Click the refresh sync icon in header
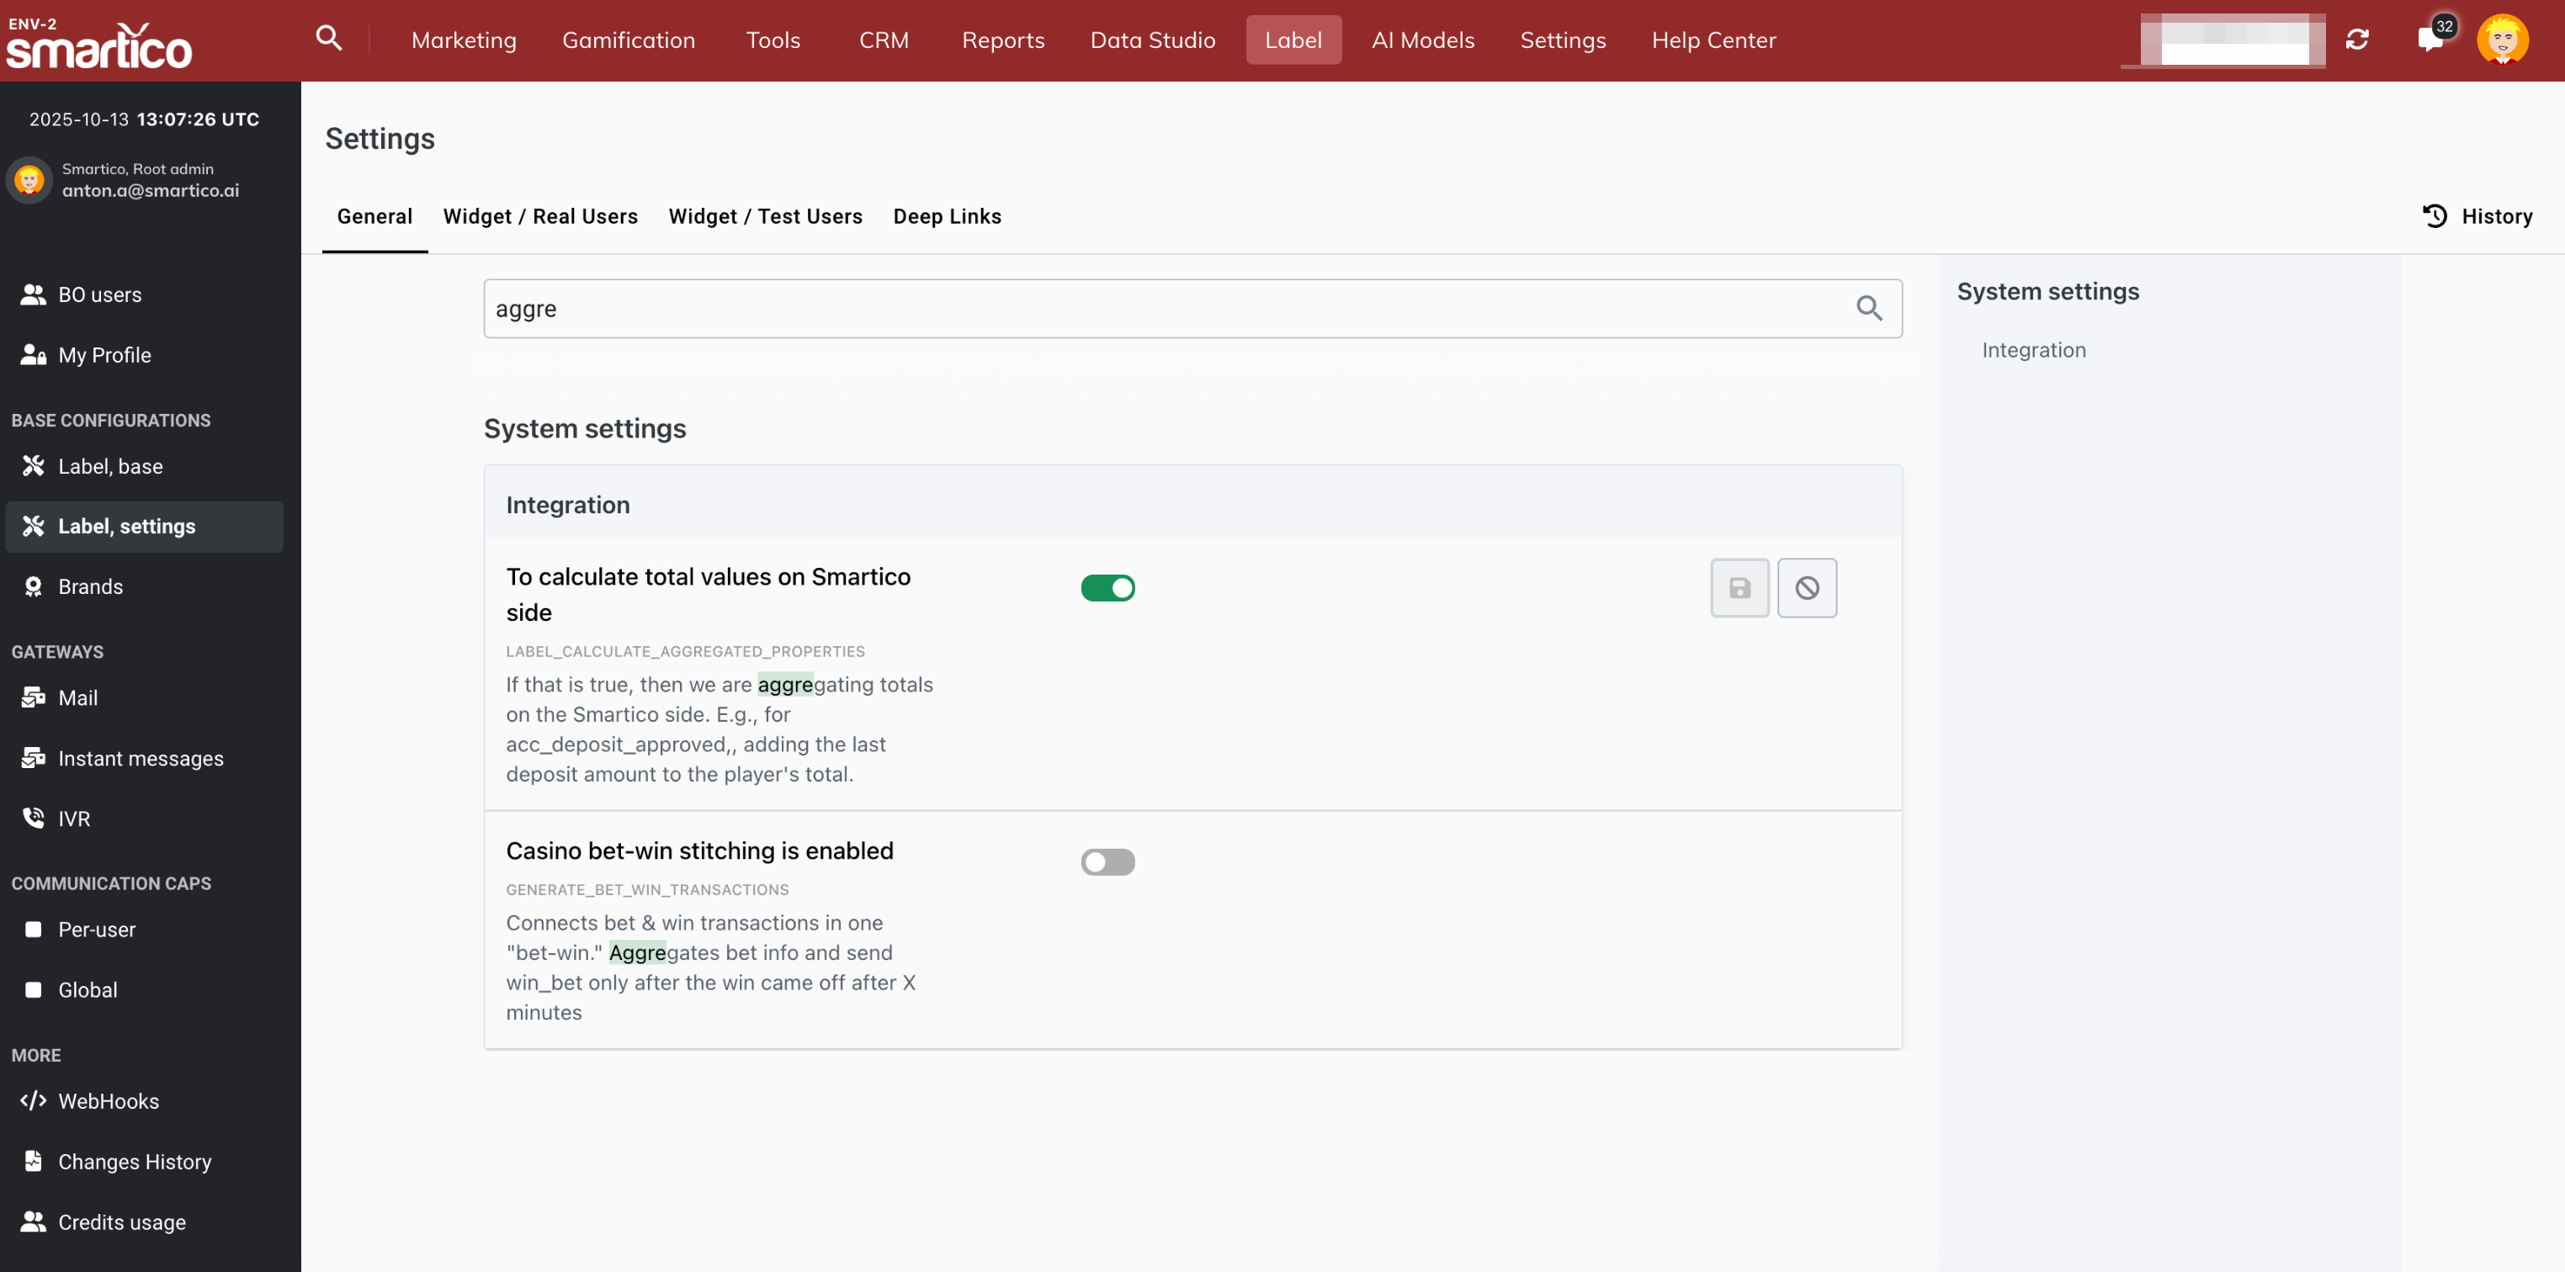The height and width of the screenshot is (1272, 2565). tap(2356, 40)
